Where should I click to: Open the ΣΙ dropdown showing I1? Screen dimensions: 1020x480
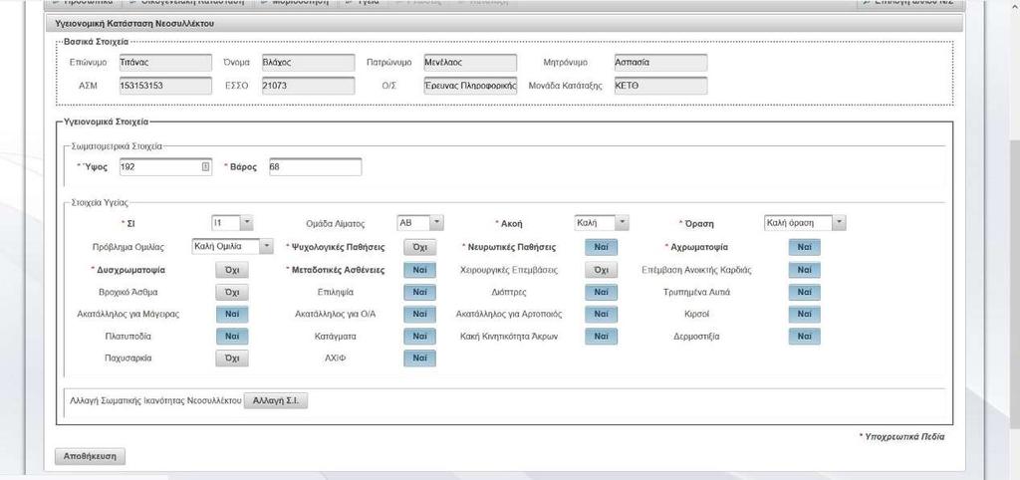(232, 223)
